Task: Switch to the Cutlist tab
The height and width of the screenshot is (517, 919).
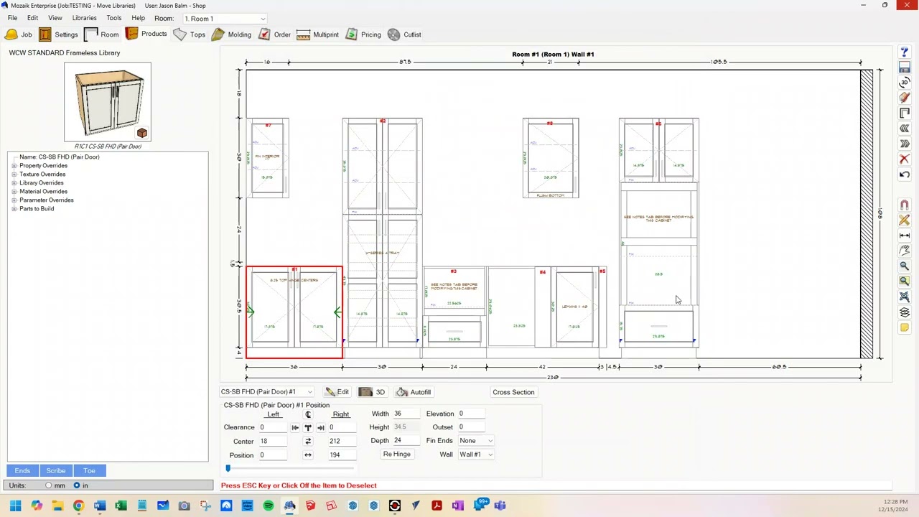Action: pyautogui.click(x=404, y=34)
